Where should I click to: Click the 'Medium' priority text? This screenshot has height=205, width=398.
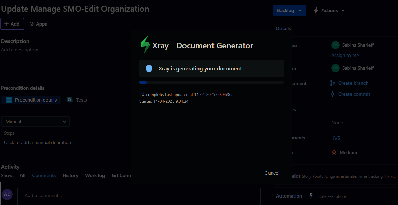click(348, 152)
